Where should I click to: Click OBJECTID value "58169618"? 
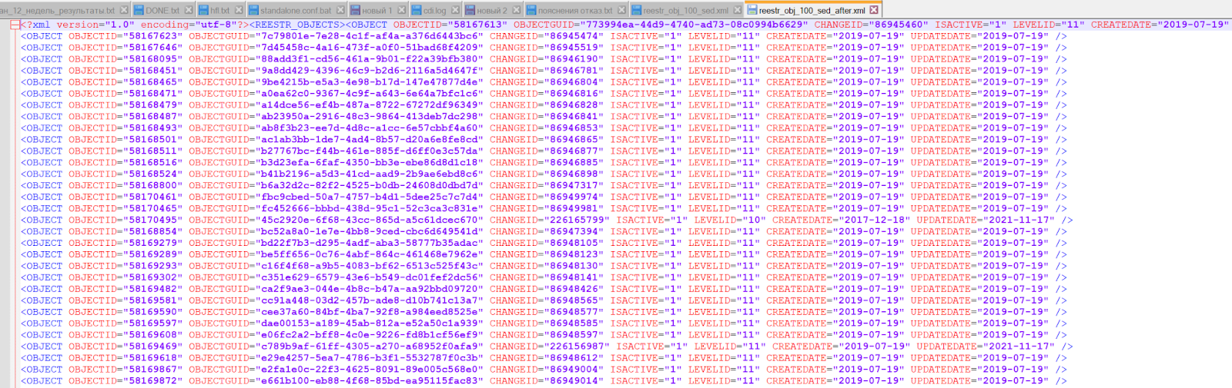click(x=152, y=359)
